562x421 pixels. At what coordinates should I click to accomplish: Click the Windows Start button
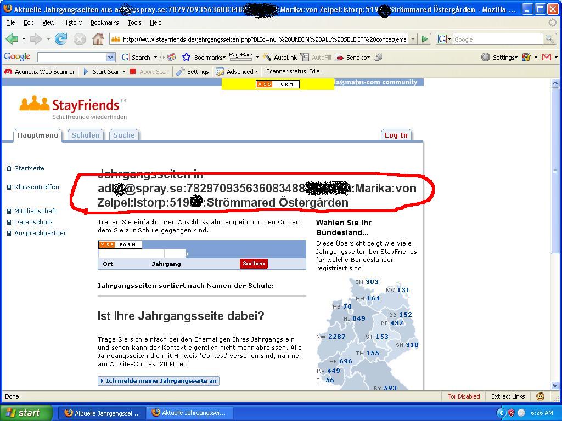26,413
